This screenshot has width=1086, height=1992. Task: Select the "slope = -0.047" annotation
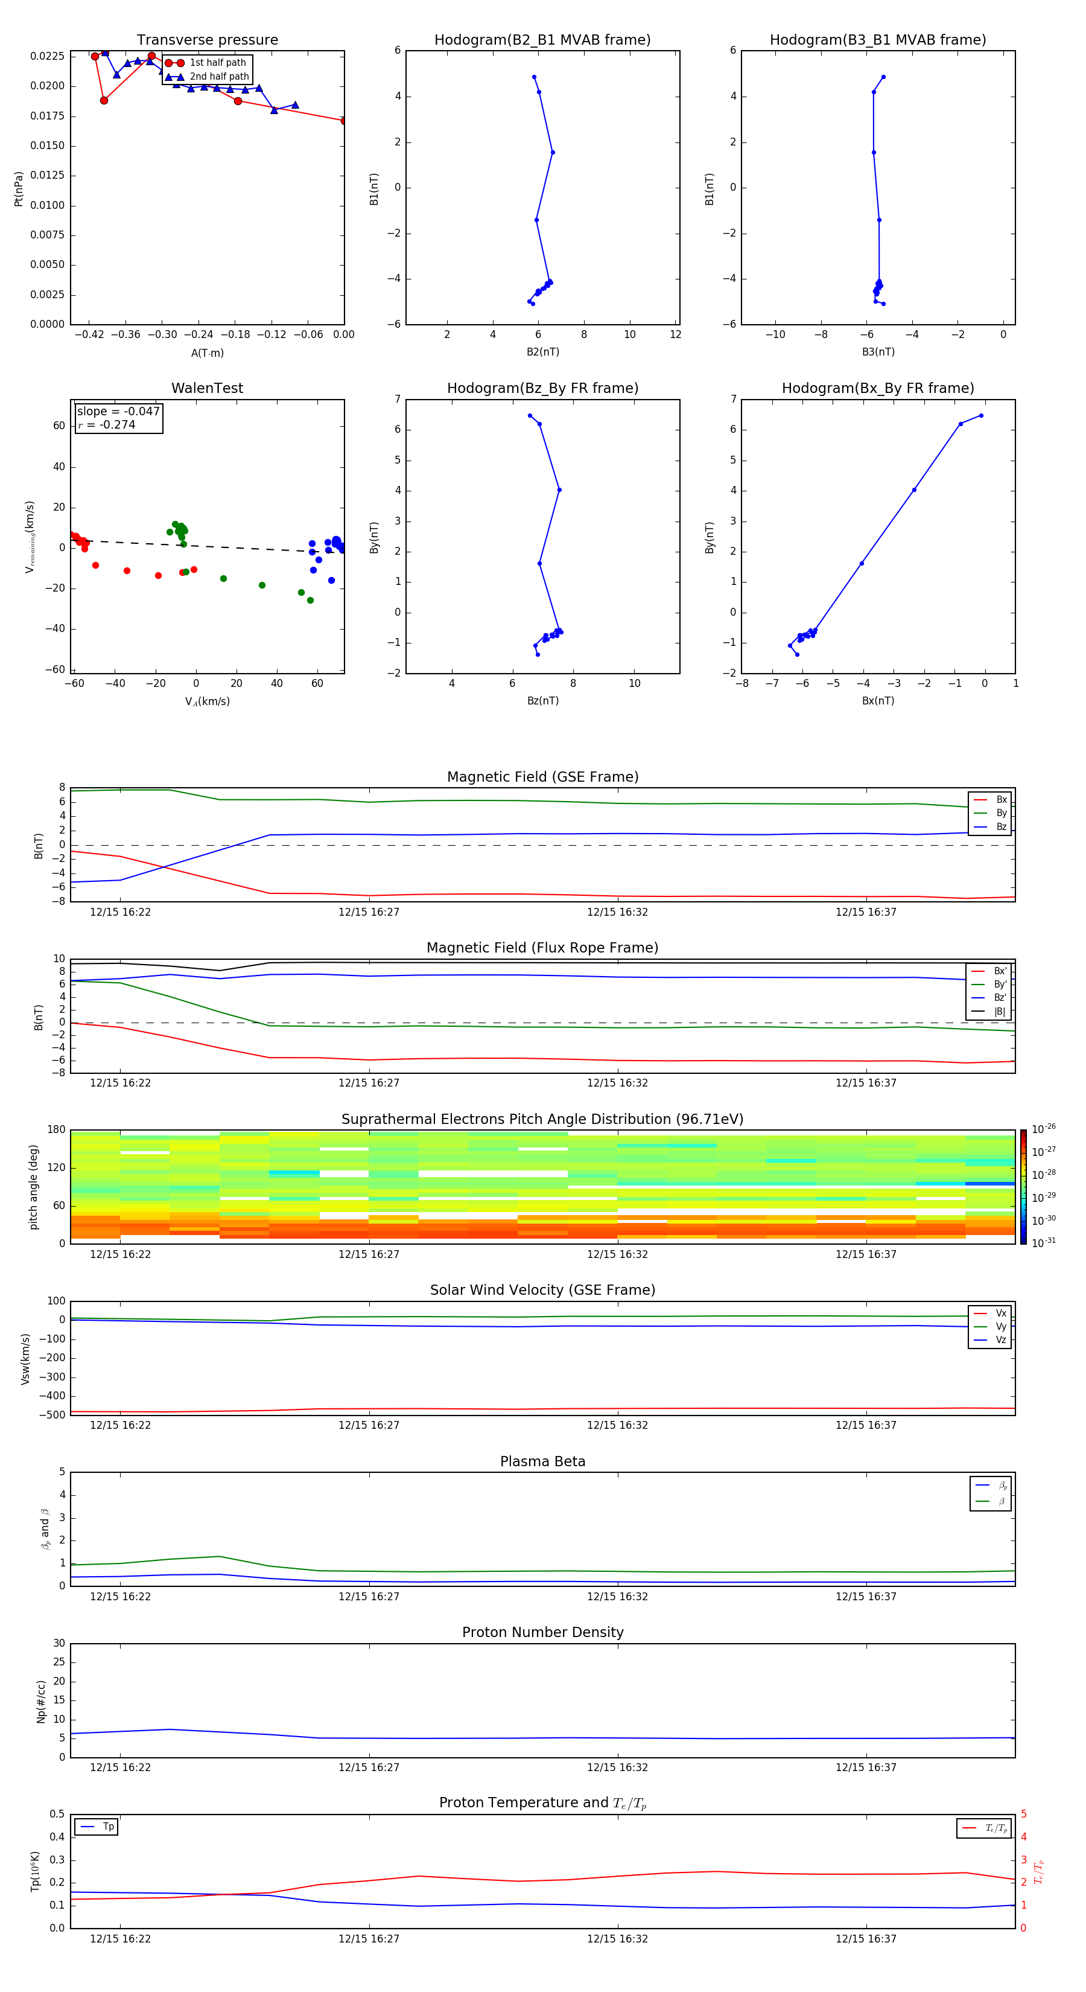click(118, 412)
